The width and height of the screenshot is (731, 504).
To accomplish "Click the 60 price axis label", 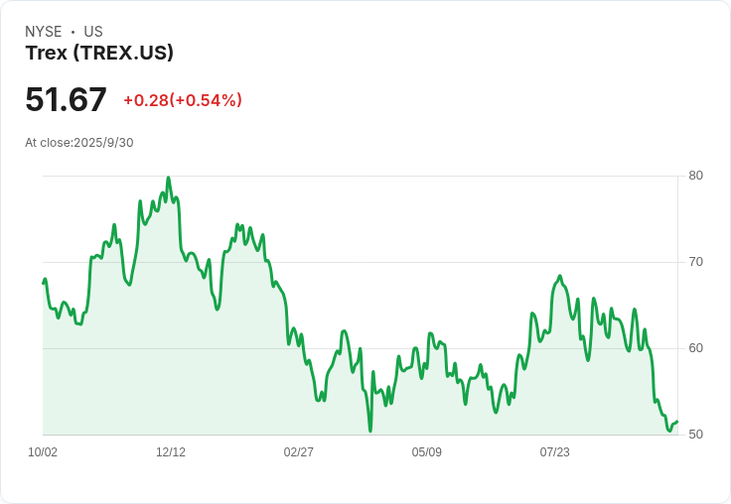I will pyautogui.click(x=695, y=348).
